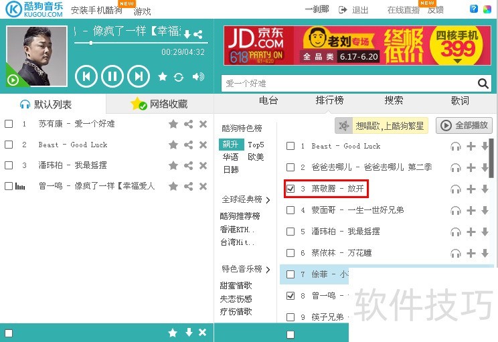This screenshot has height=342, width=498.
Task: Toggle the loop playback mode icon
Action: [x=179, y=77]
